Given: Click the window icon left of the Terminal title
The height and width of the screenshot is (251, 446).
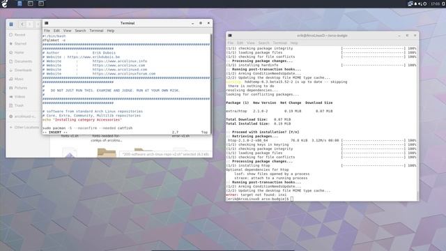Looking at the screenshot, I should tap(47, 23).
